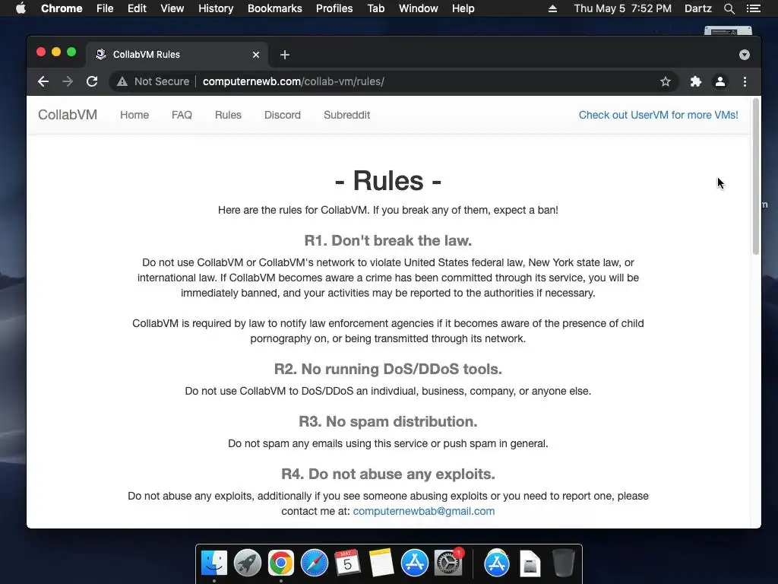The image size is (778, 584).
Task: Open the Subreddit nav link
Action: pos(346,115)
